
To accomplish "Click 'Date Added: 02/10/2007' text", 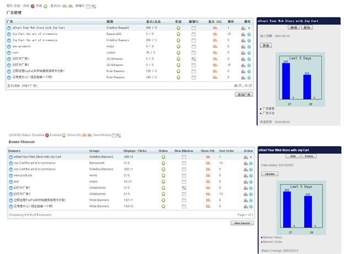I will pos(277,165).
